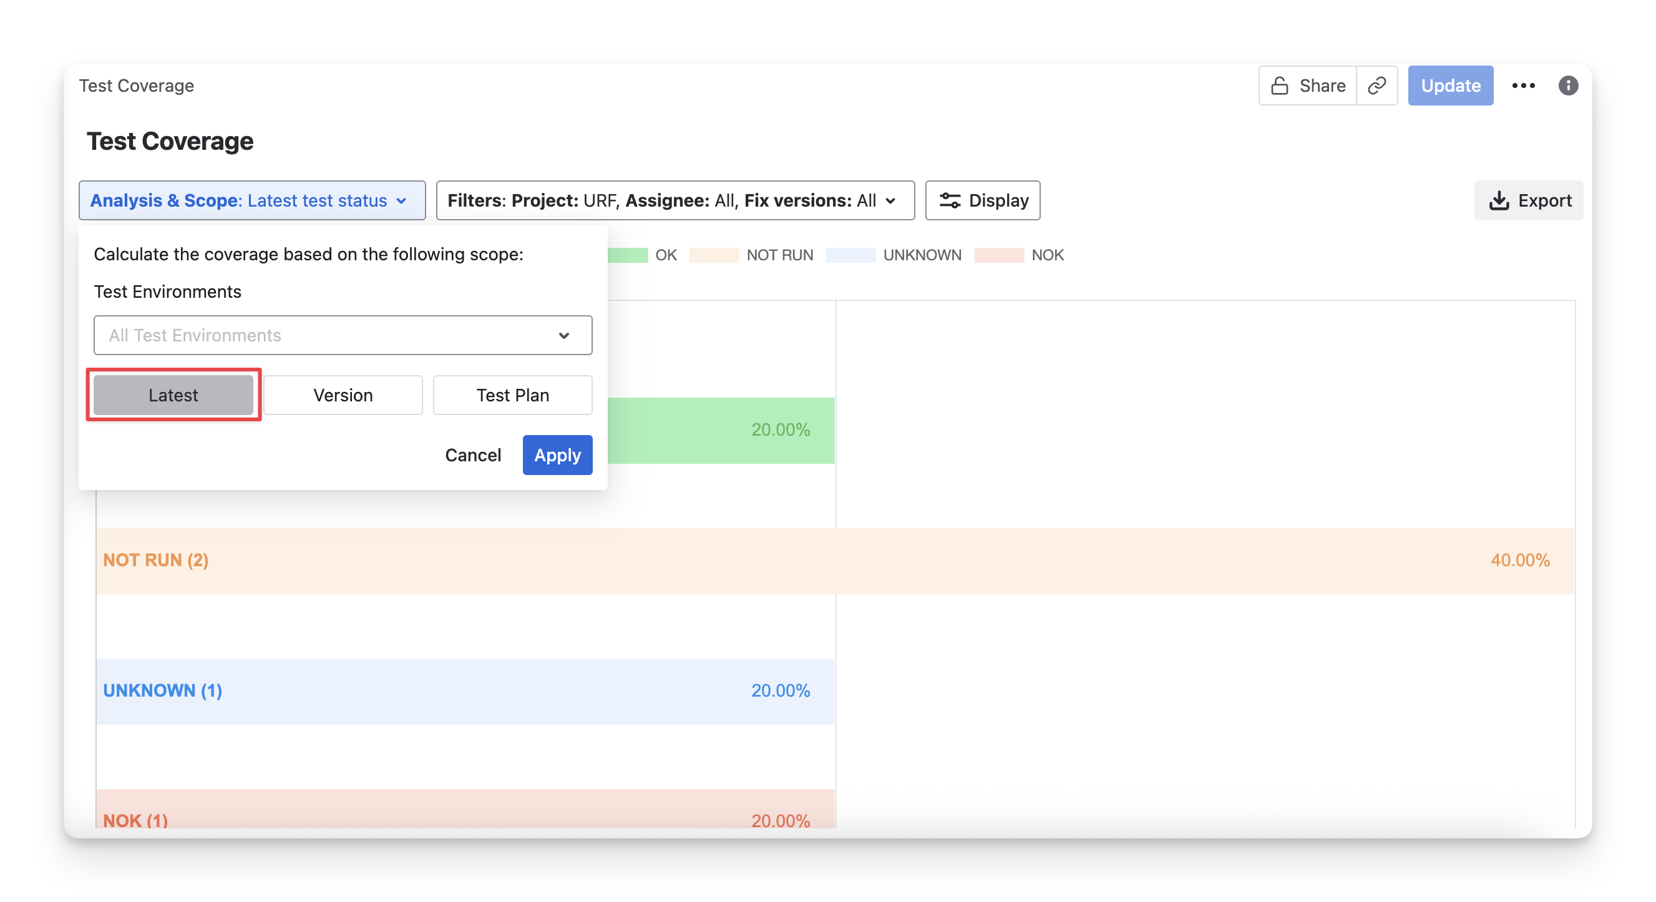Click the Update button
Viewport: 1656px width, 902px height.
(1450, 86)
